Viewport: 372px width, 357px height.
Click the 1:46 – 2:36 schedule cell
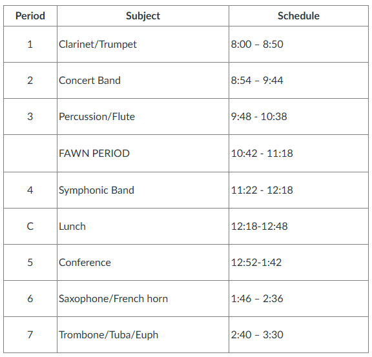[x=298, y=298]
